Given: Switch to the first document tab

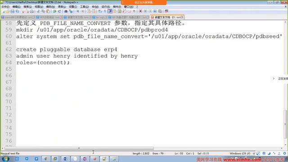Looking at the screenshot, I should (x=18, y=17).
